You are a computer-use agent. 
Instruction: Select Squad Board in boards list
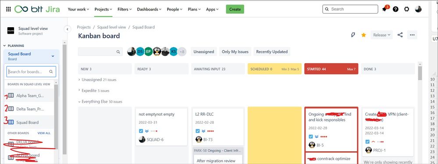coord(29,122)
